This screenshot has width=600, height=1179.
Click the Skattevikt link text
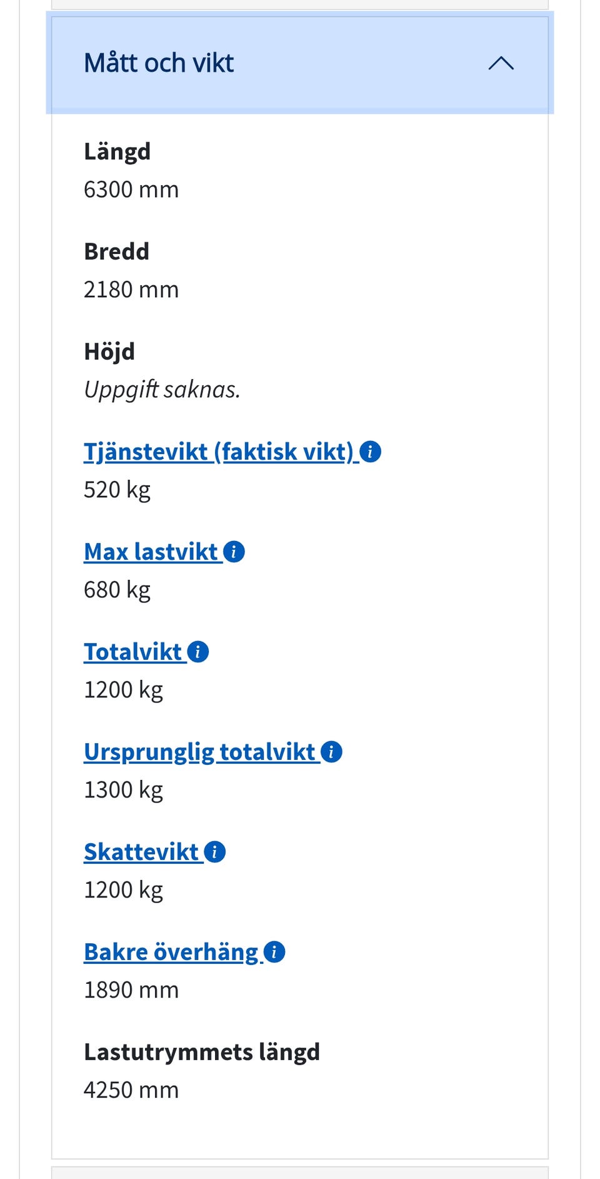(x=141, y=852)
